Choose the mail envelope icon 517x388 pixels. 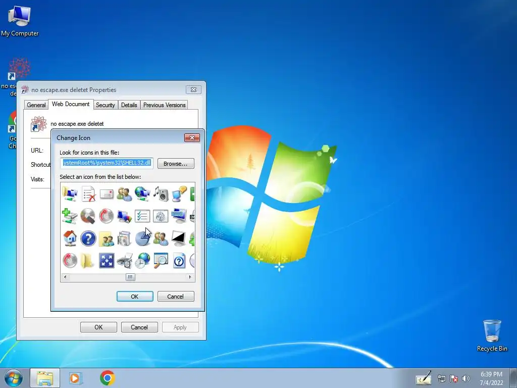pos(106,193)
